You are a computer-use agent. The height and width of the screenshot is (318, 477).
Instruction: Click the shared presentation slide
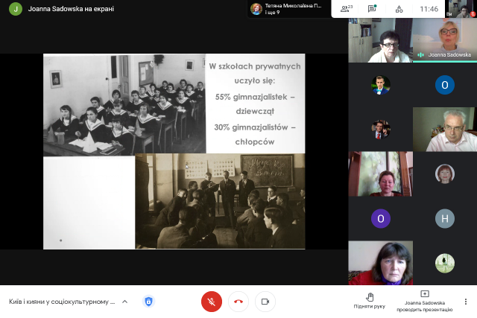coord(174,151)
